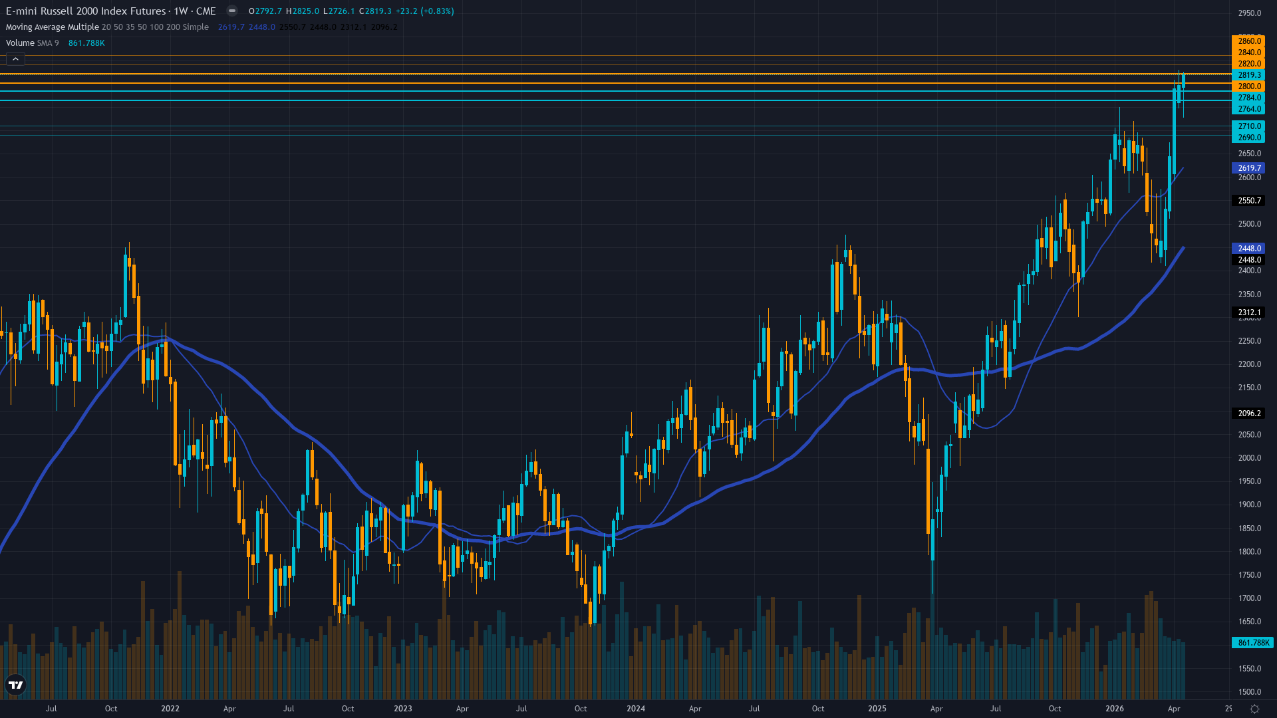Click 2650.0 on the price scale
The height and width of the screenshot is (718, 1277).
pos(1249,154)
